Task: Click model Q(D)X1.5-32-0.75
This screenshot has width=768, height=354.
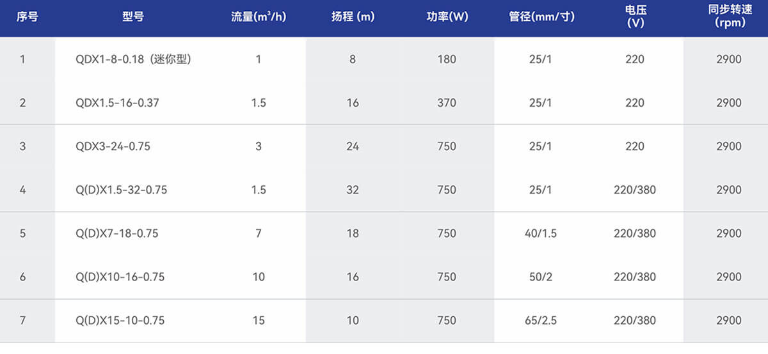Action: point(122,190)
